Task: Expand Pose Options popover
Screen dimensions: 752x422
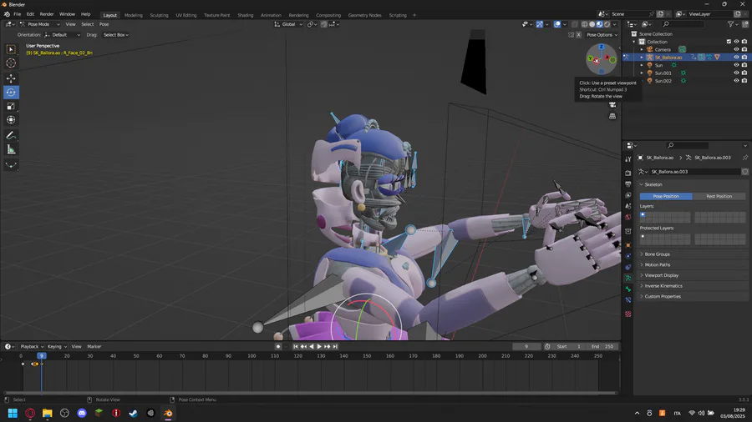Action: pos(602,35)
